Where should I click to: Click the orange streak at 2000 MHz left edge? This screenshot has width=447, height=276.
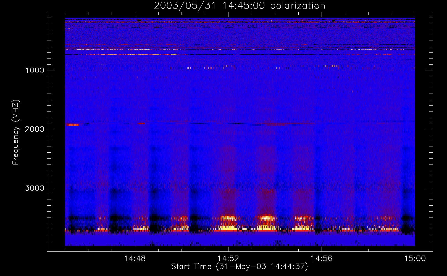pos(73,125)
